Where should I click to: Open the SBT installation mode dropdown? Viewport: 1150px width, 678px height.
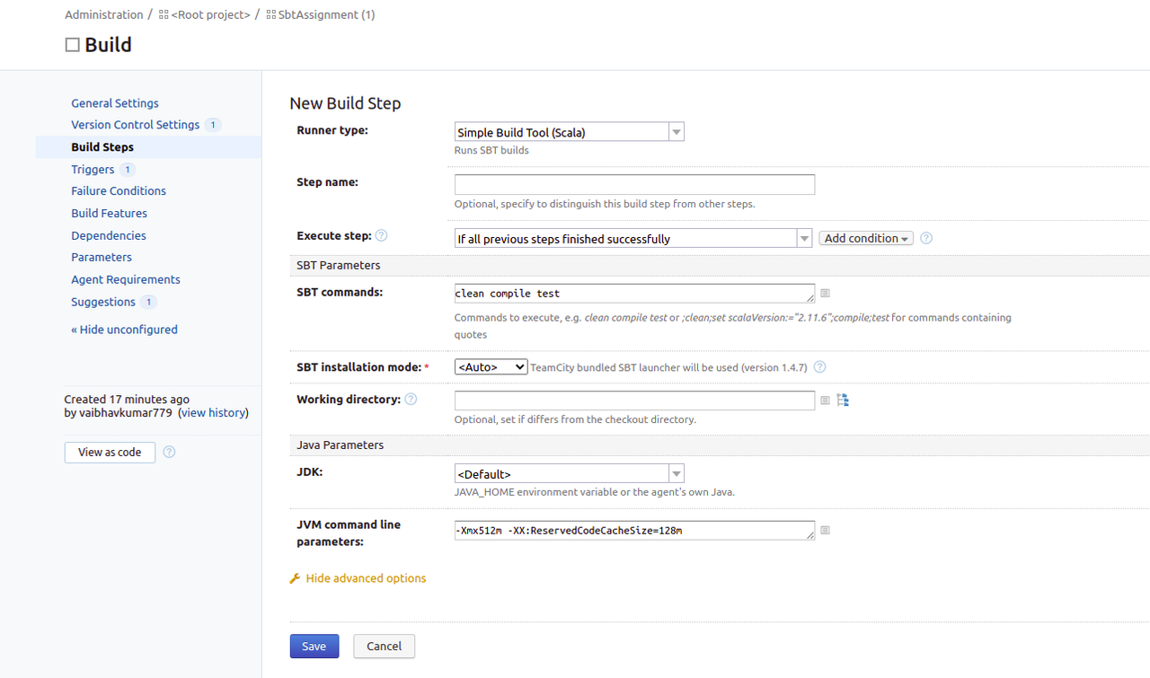click(x=491, y=366)
